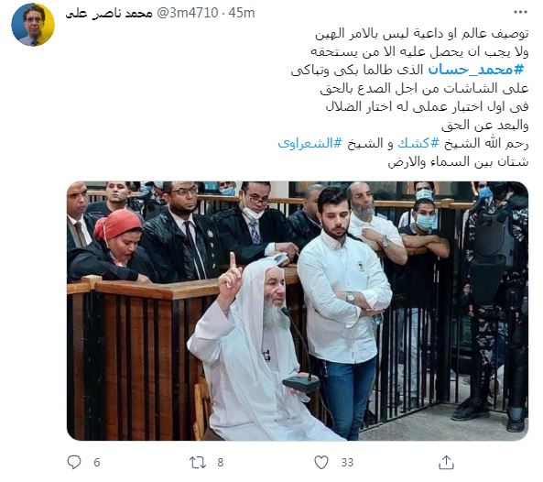
Task: Click the reply count 6
Action: [97, 462]
